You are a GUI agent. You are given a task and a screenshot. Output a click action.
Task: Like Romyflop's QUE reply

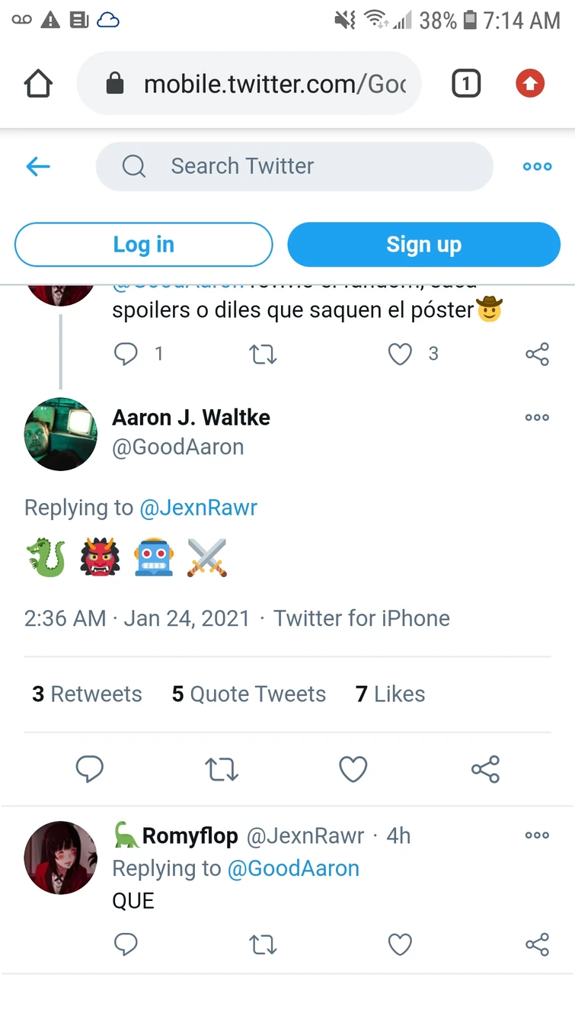tap(400, 945)
